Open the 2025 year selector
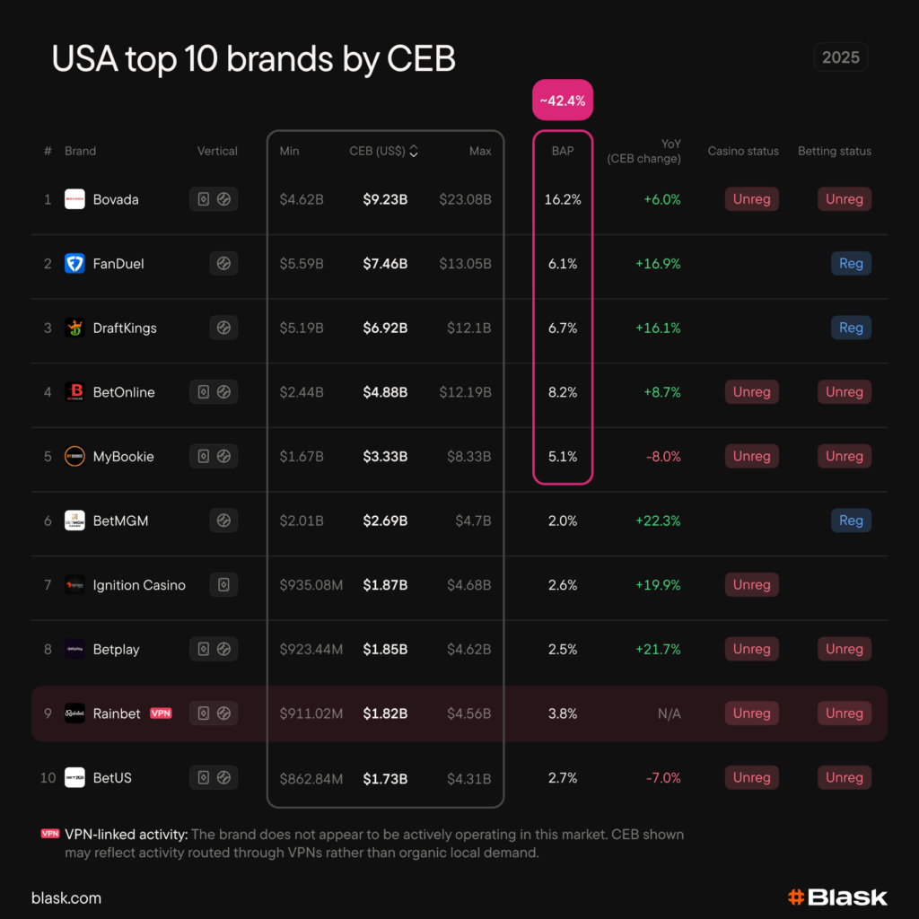919x919 pixels. pos(841,58)
